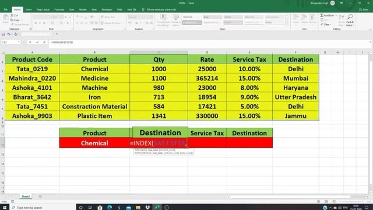Toggle Italic formatting in Font group
This screenshot has height=210, width=373.
coord(40,23)
